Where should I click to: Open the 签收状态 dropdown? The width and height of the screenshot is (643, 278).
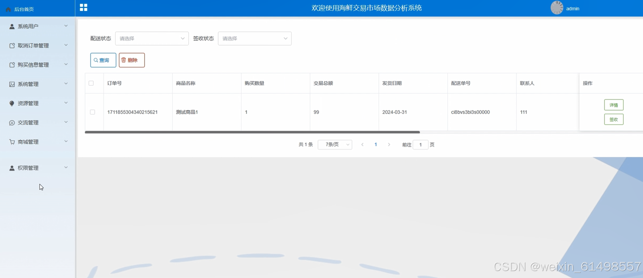pyautogui.click(x=255, y=38)
